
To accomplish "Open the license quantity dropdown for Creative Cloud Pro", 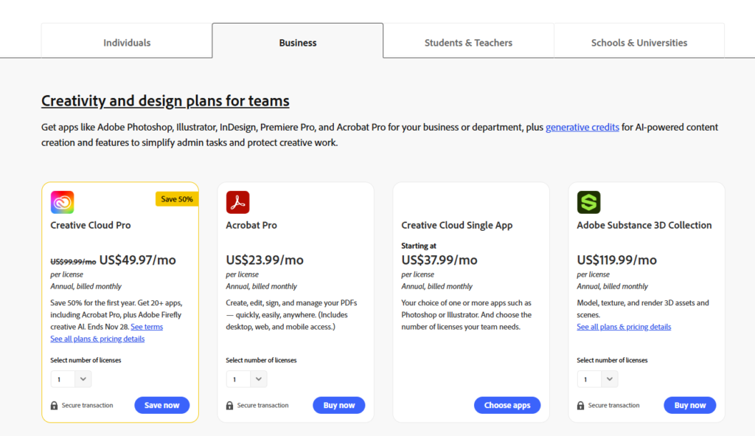I will 71,378.
